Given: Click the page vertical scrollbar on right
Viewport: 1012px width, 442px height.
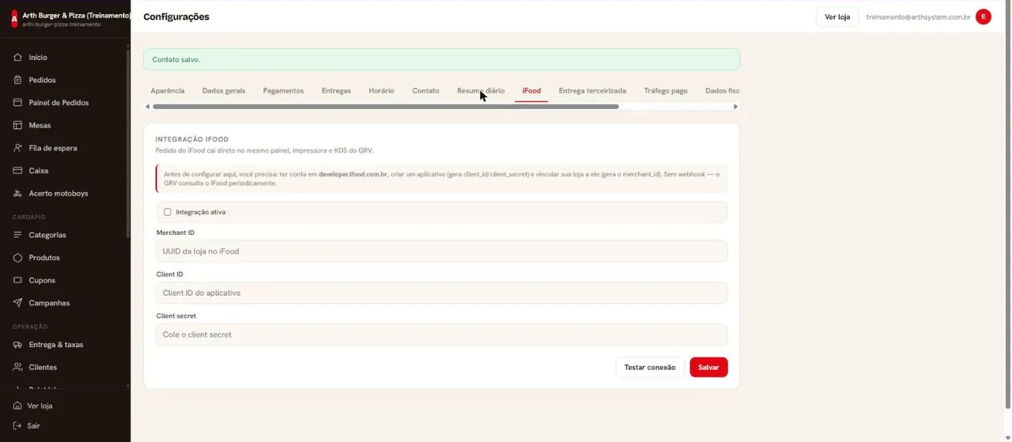Looking at the screenshot, I should coord(1007,205).
